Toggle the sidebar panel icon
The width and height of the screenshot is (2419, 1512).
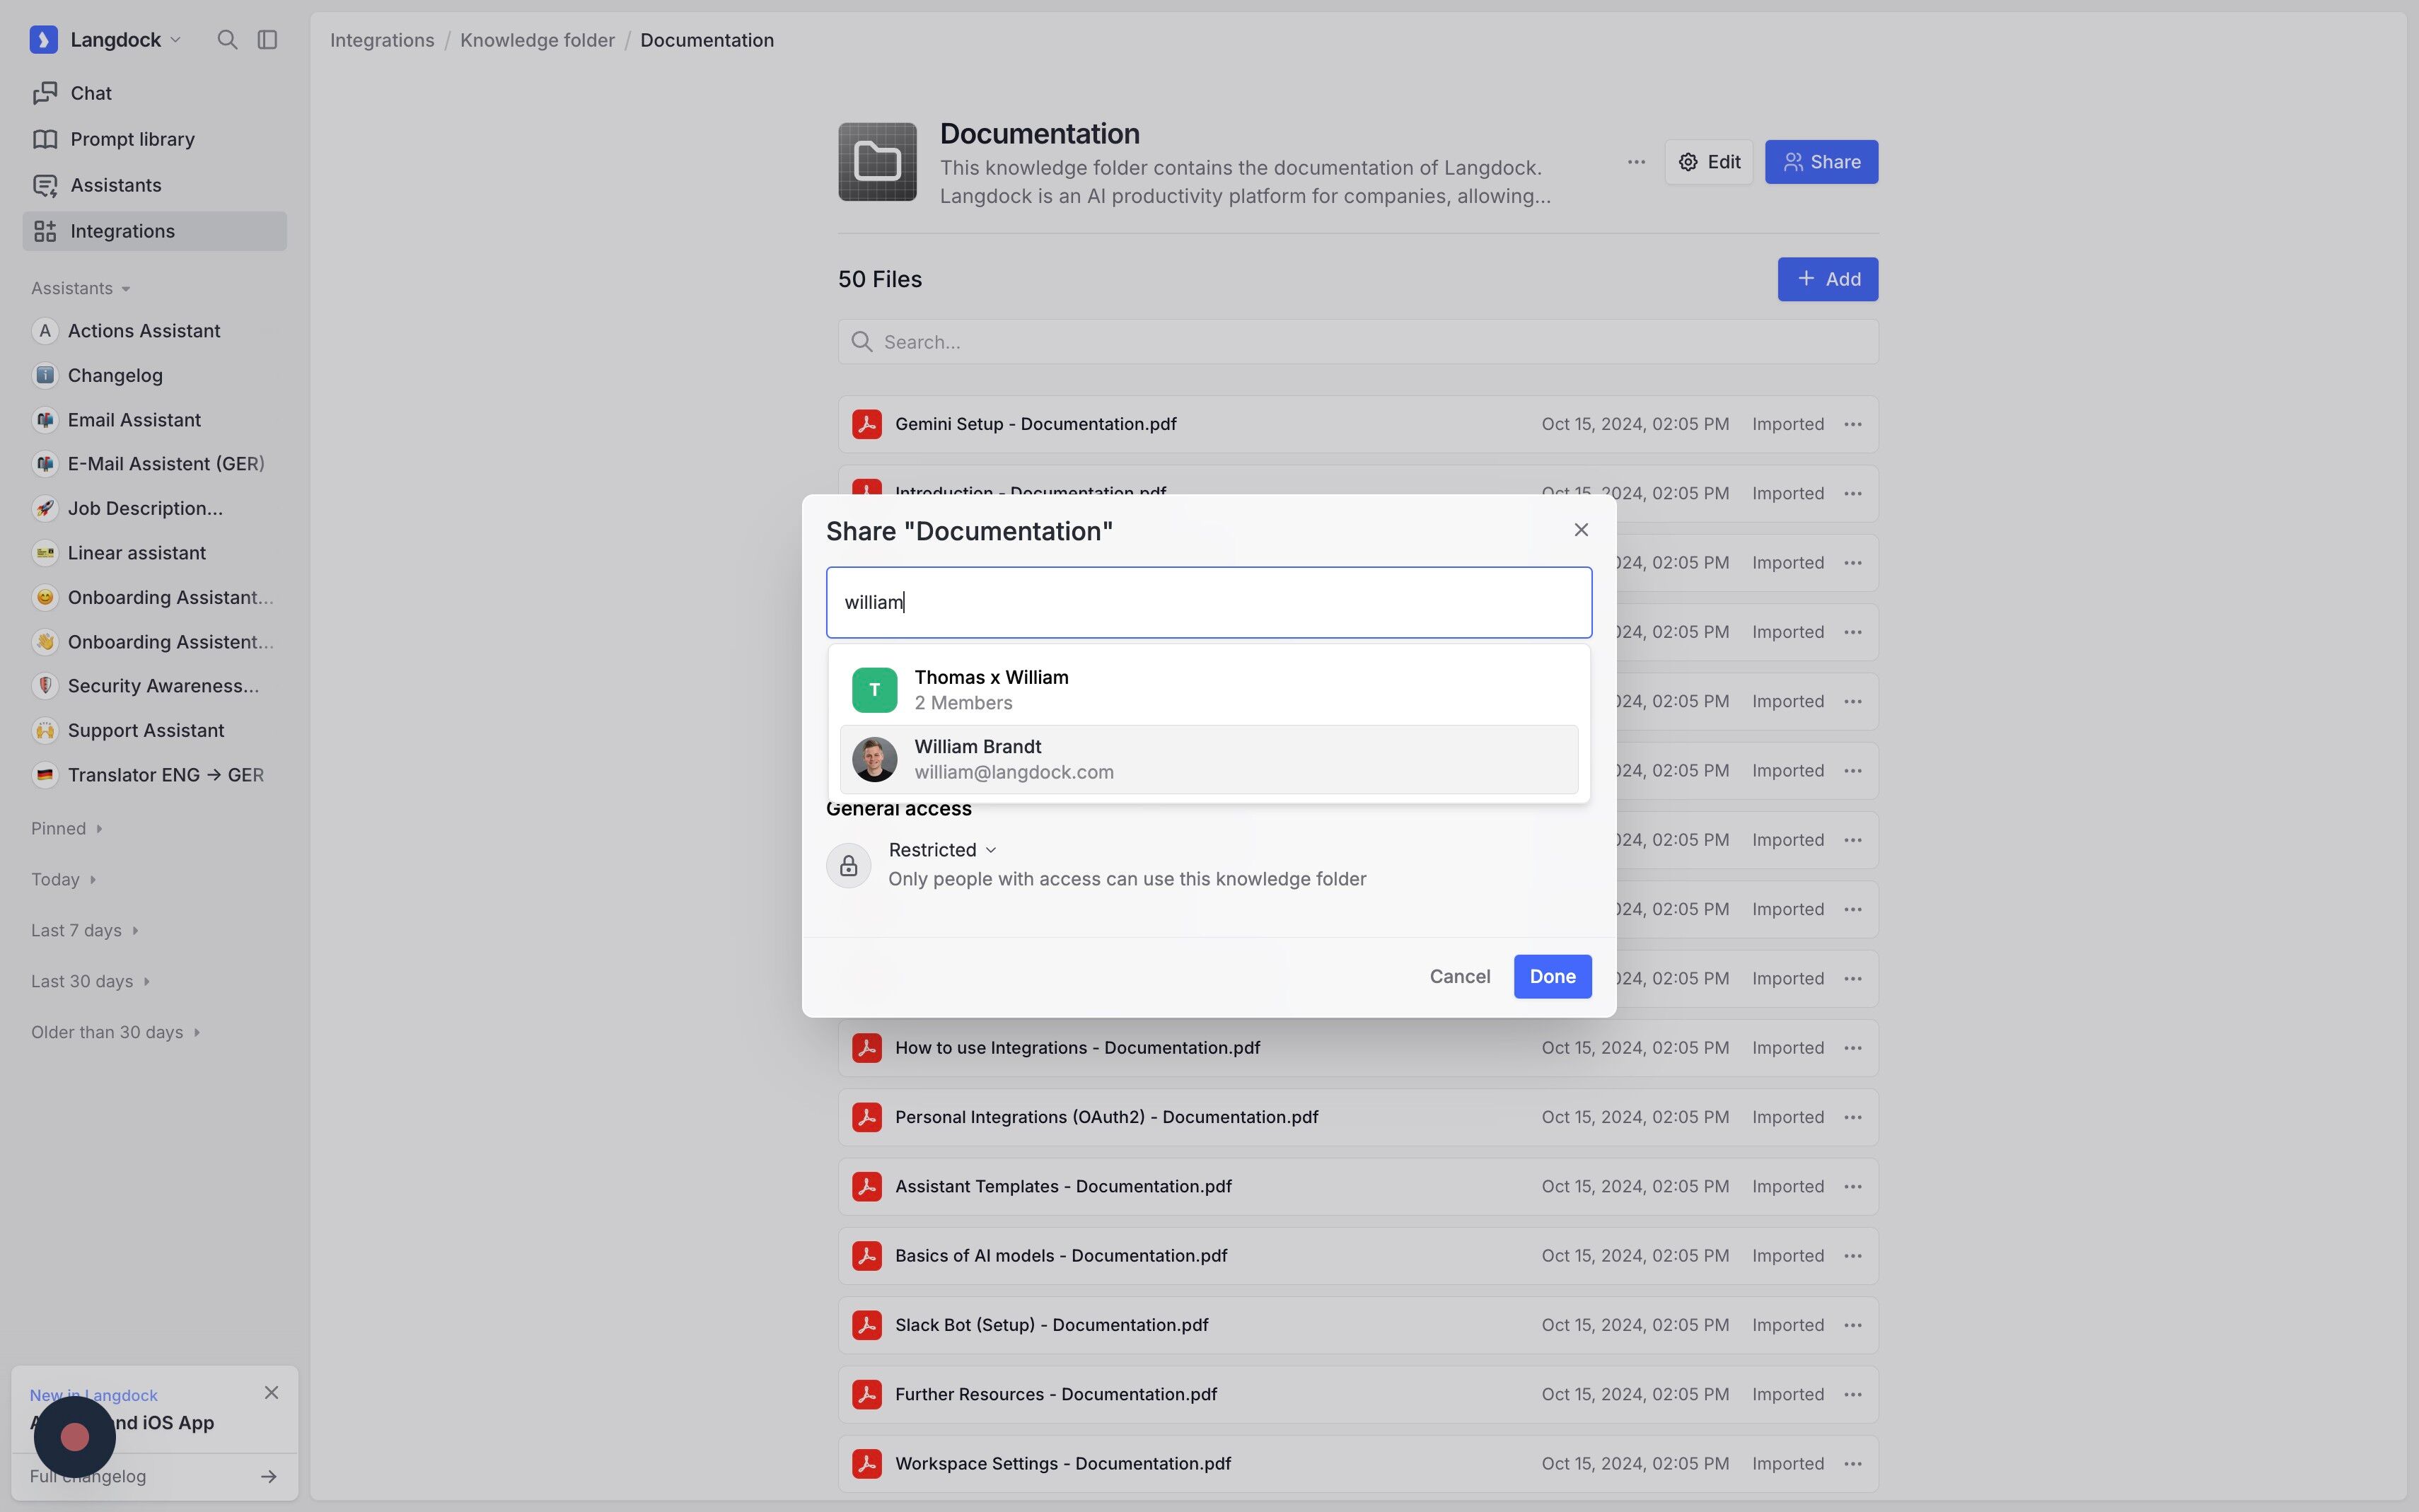click(x=267, y=40)
